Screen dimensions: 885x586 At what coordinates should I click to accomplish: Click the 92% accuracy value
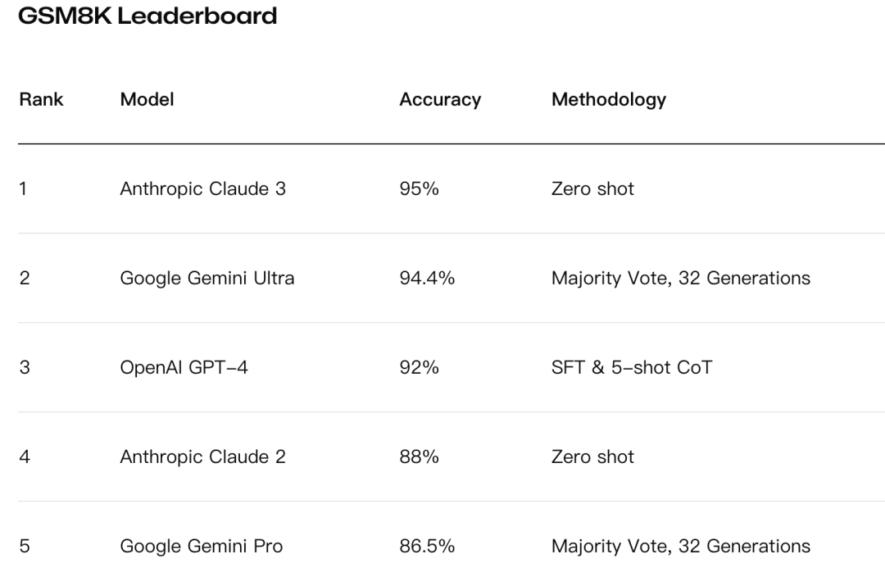419,368
